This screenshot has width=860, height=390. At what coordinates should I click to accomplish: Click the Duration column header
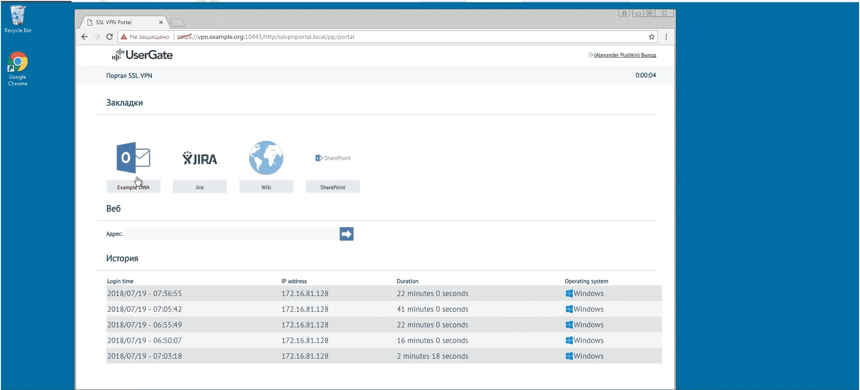click(x=408, y=281)
